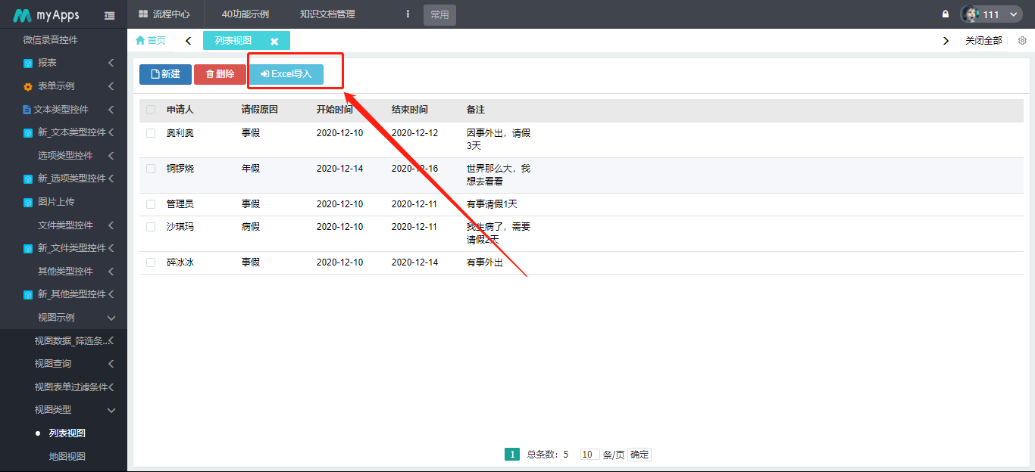
Task: Click the page size input showing 10
Action: pos(590,455)
